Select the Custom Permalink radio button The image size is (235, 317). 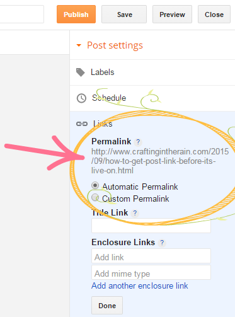tap(95, 197)
